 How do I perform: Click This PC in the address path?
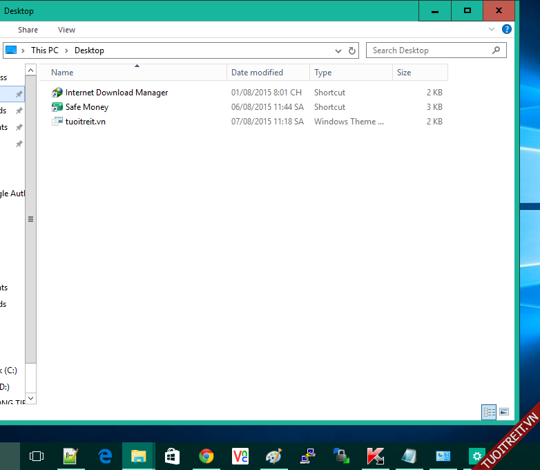pos(44,50)
